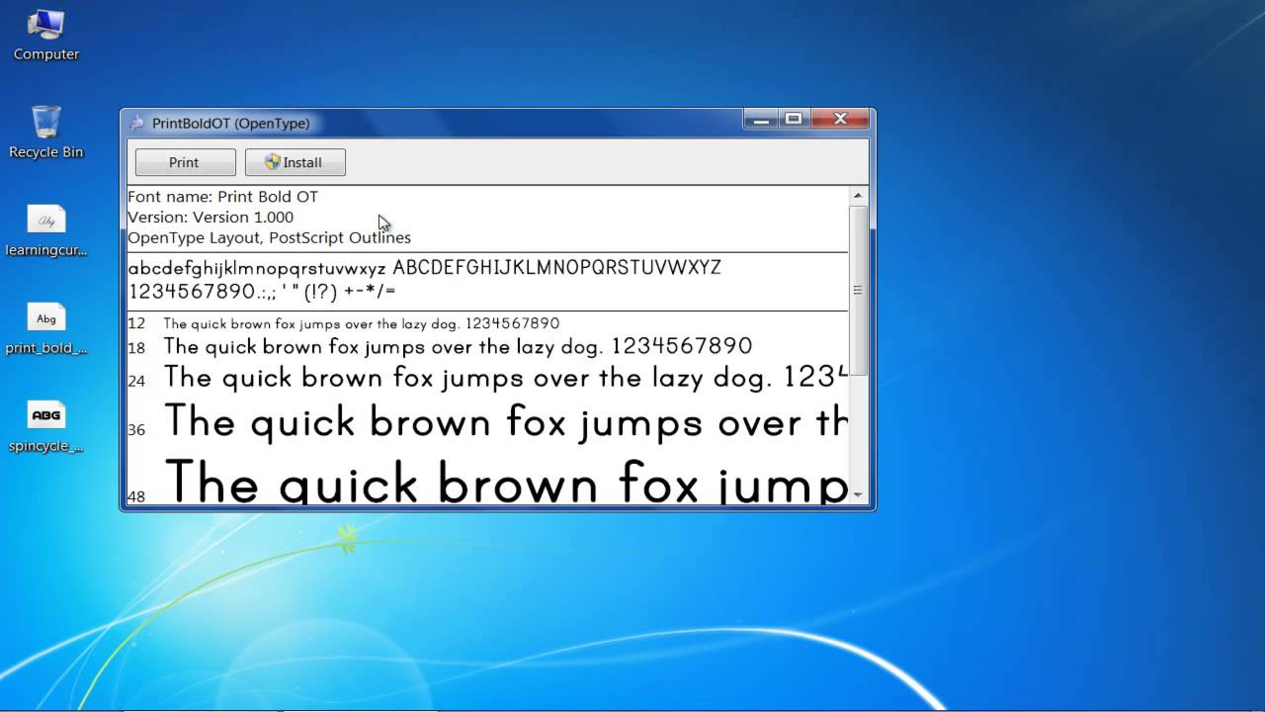Viewport: 1265px width, 712px height.
Task: Click the lowercase and uppercase alphabet sample line
Action: tap(425, 268)
